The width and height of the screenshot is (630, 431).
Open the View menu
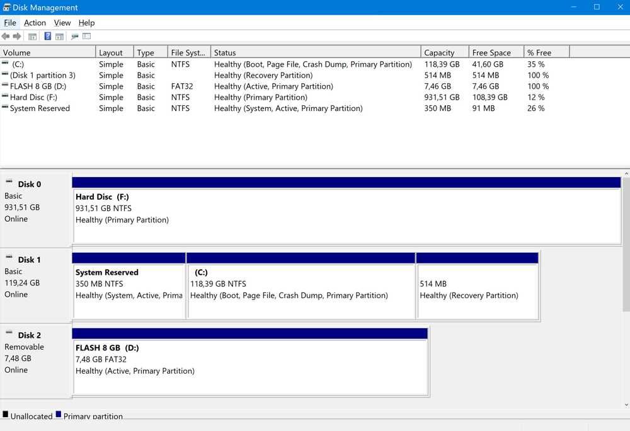(62, 23)
